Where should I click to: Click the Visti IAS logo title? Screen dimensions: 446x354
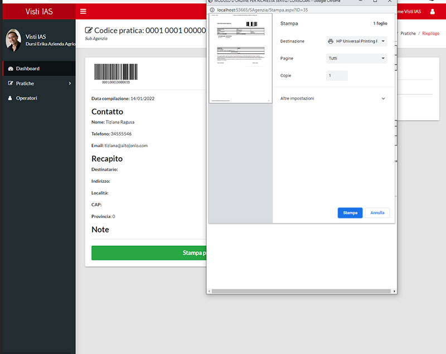pos(39,12)
